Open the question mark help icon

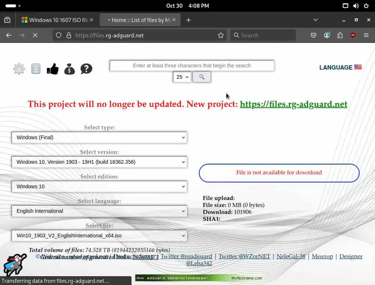(86, 69)
